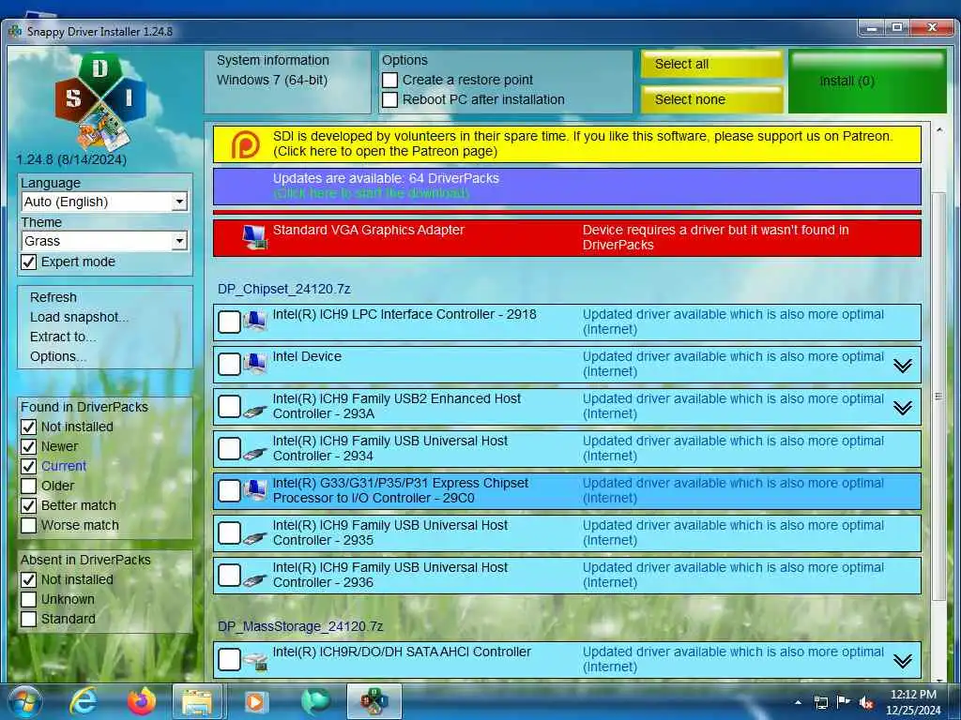Click USB plug icon for Controller 2934
961x720 pixels.
(x=254, y=454)
